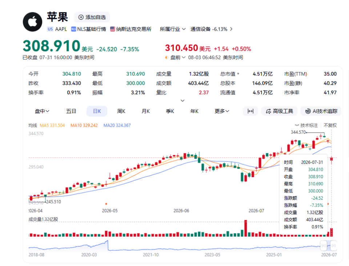Click the US market badge icon

pyautogui.click(x=50, y=29)
